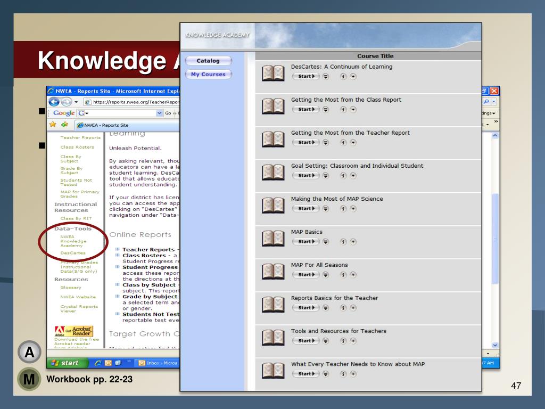This screenshot has width=545, height=409.
Task: Open Students Not Tested sidebar link
Action: [76, 182]
